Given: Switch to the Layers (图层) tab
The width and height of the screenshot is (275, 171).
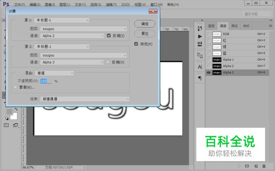Looking at the screenshot, I should (x=211, y=26).
